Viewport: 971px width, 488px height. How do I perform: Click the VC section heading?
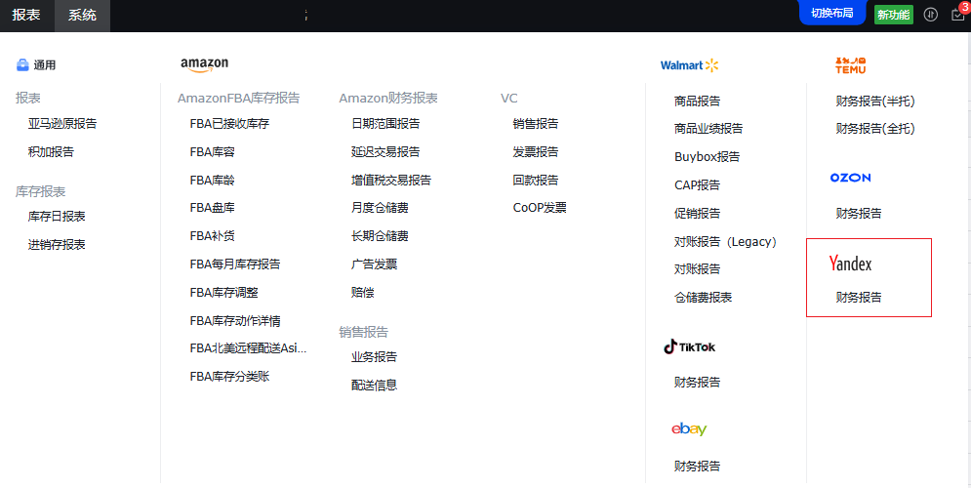509,98
